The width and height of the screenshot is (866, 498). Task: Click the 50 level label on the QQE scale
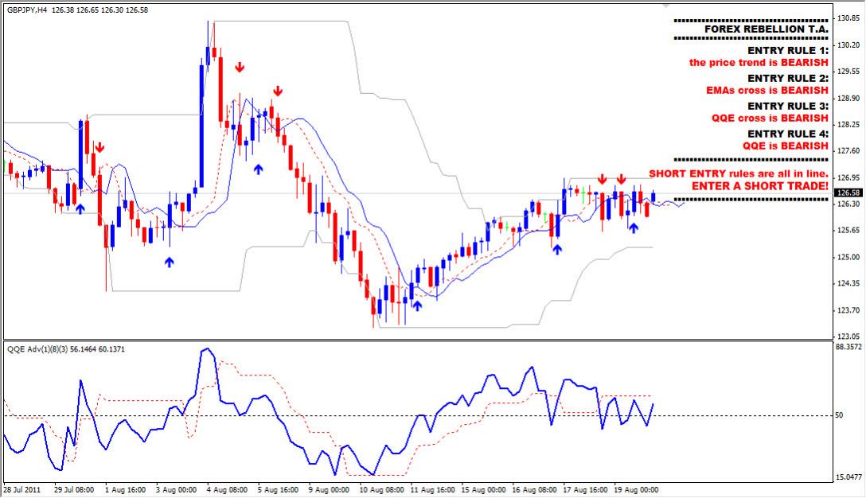click(x=840, y=416)
